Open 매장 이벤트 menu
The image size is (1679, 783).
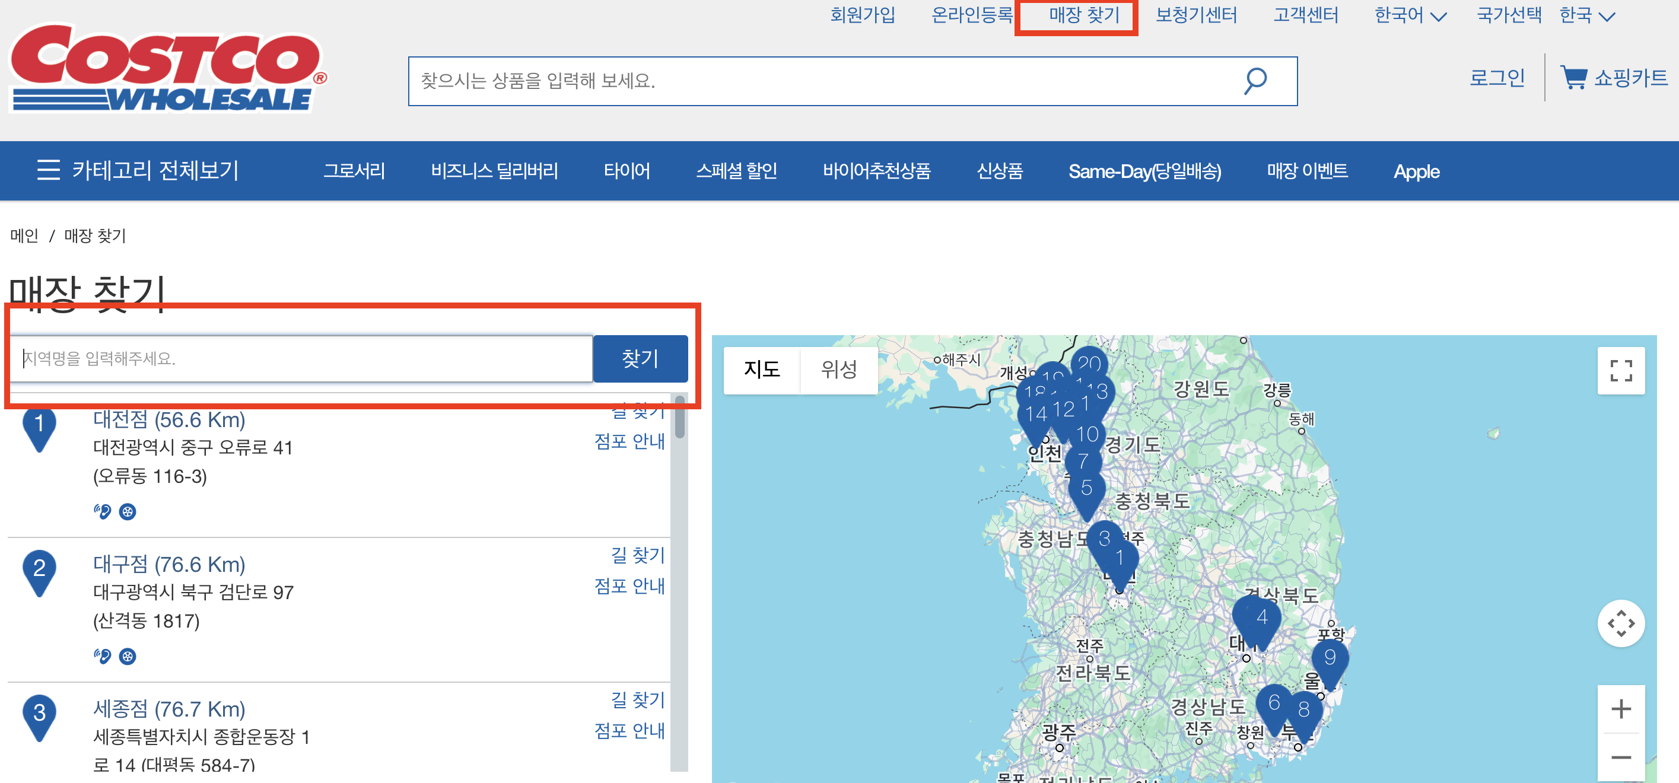click(1307, 171)
